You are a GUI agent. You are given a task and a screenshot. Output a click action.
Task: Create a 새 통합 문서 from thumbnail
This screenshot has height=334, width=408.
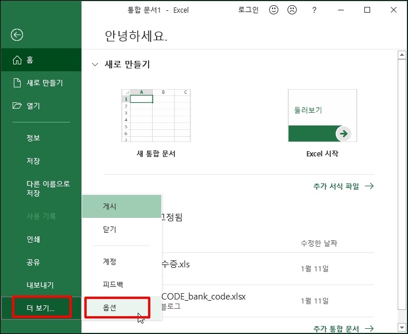(x=156, y=116)
